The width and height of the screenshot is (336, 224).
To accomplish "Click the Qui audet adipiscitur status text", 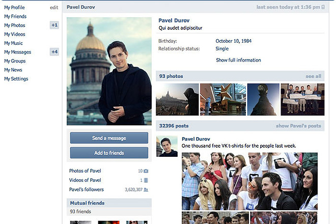I will click(180, 28).
